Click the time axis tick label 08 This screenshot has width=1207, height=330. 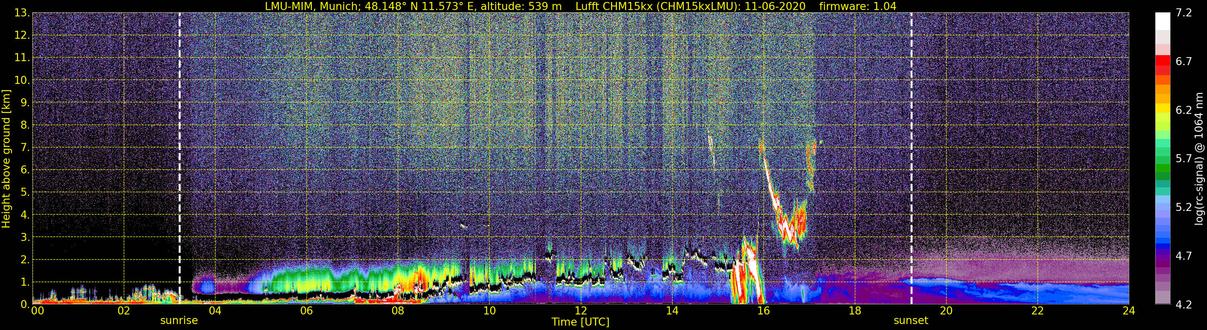point(398,311)
